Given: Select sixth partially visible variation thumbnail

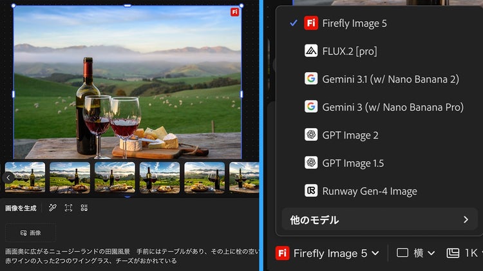Looking at the screenshot, I should [244, 178].
